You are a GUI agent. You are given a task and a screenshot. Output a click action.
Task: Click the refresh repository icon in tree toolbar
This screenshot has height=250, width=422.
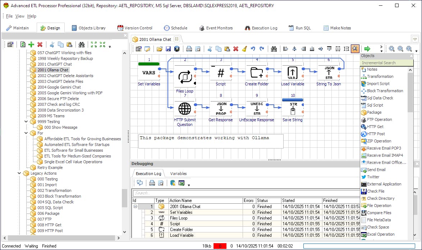[23, 44]
